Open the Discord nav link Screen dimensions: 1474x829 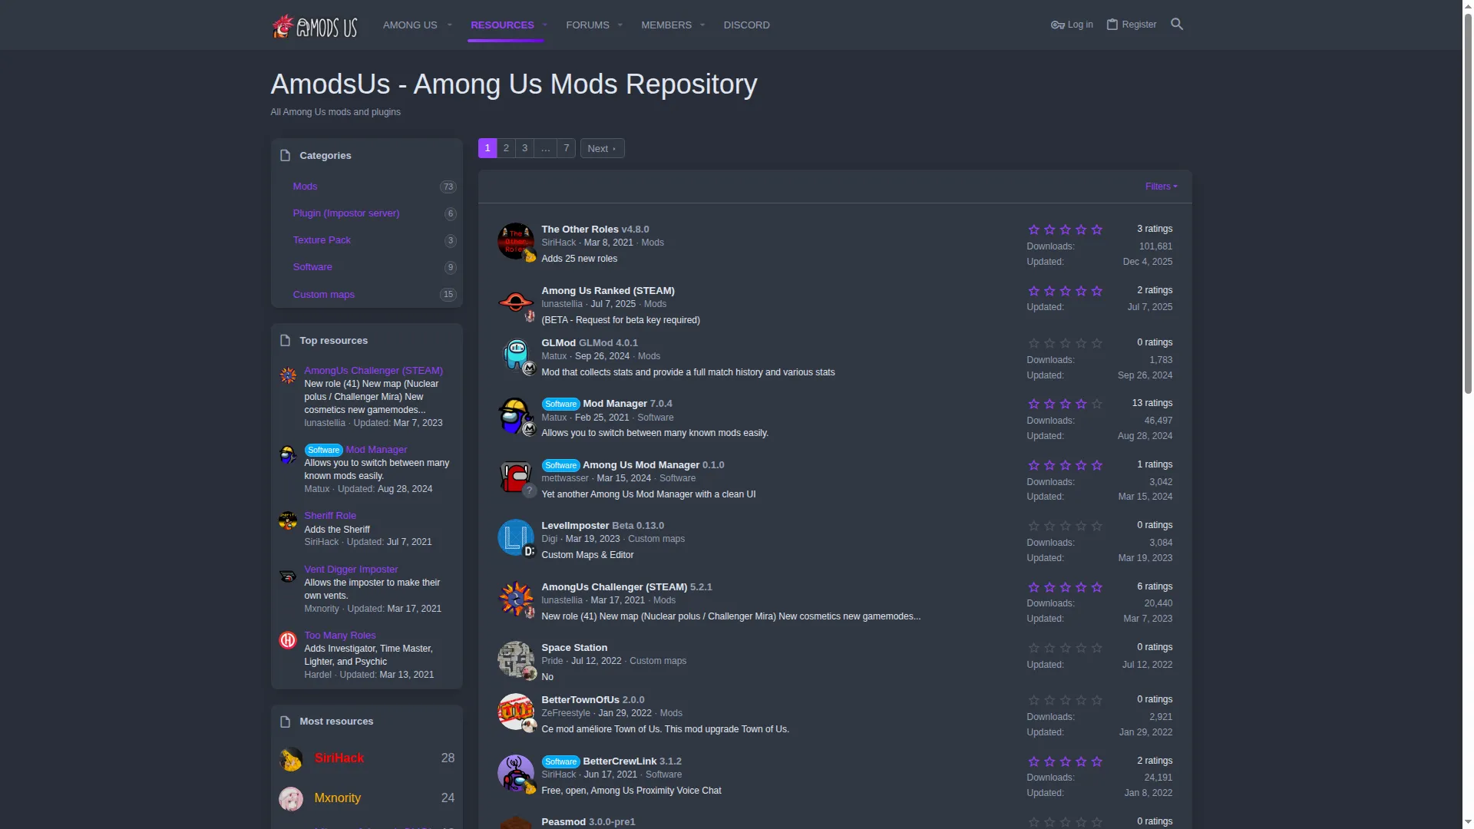(746, 25)
